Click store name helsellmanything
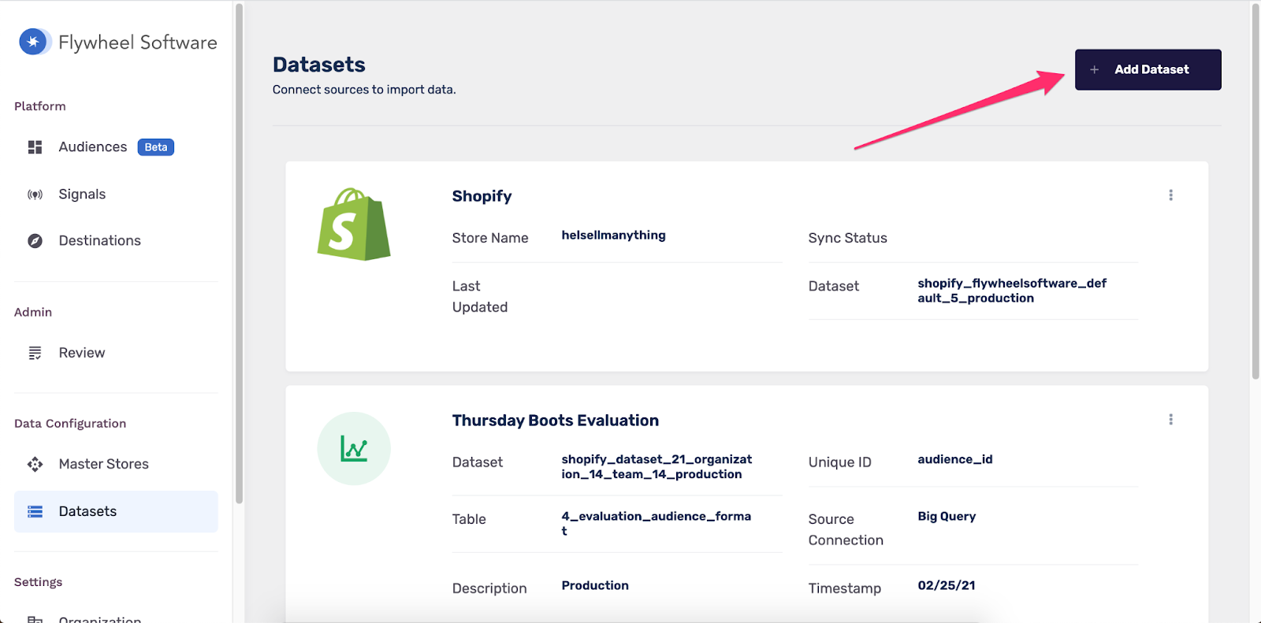 pos(613,235)
